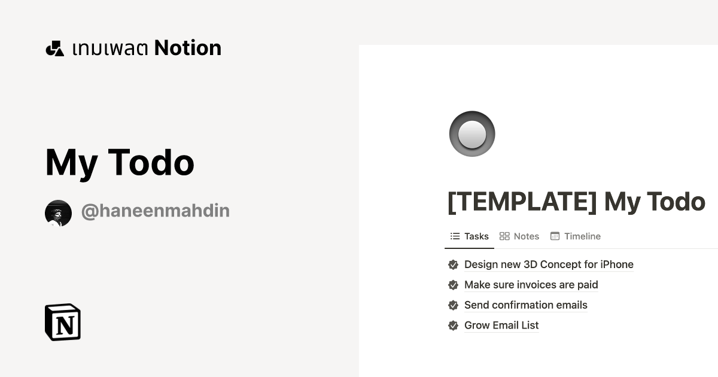Open the @haneenmahdin profile link
Image resolution: width=718 pixels, height=377 pixels.
click(155, 211)
